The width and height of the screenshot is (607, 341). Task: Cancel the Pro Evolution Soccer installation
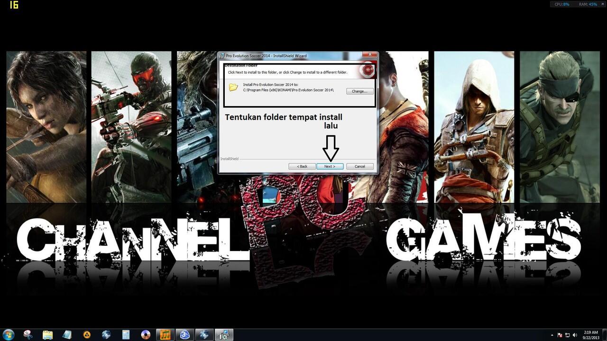[360, 166]
